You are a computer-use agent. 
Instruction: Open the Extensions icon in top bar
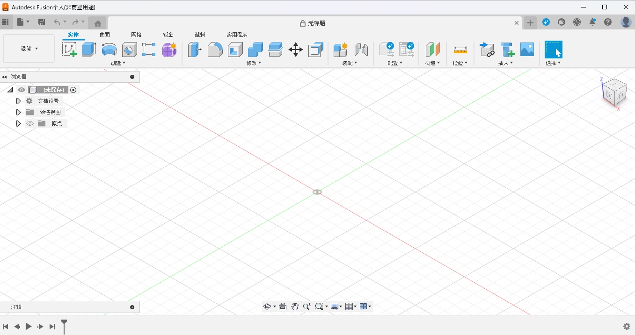546,22
